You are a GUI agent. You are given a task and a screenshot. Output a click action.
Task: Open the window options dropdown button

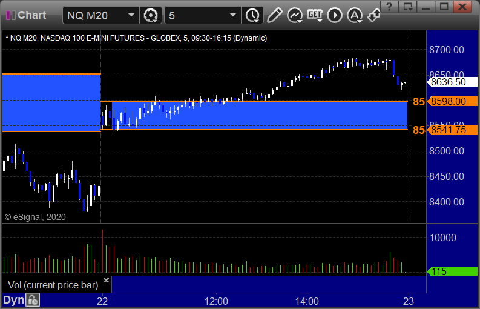click(408, 7)
